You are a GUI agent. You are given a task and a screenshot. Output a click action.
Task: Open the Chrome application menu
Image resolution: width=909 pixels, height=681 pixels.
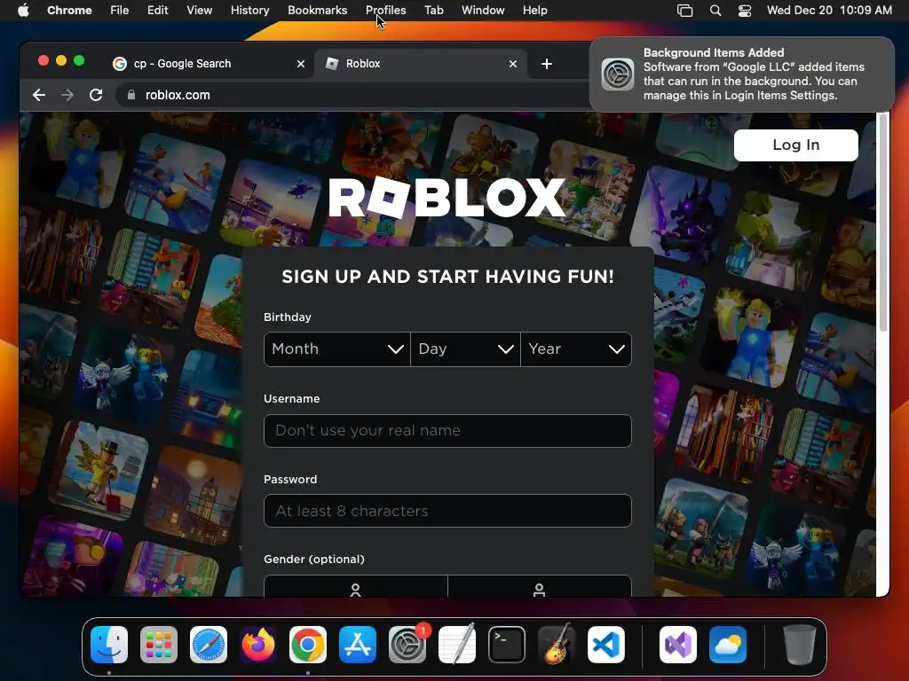pyautogui.click(x=69, y=11)
